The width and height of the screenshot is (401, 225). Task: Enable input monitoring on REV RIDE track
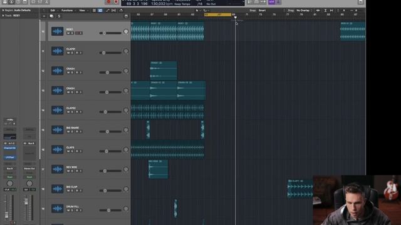click(81, 171)
